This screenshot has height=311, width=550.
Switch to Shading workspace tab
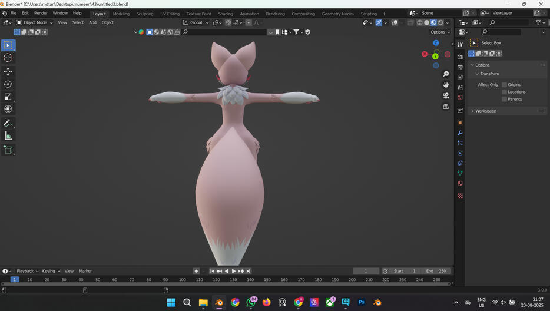coord(226,14)
